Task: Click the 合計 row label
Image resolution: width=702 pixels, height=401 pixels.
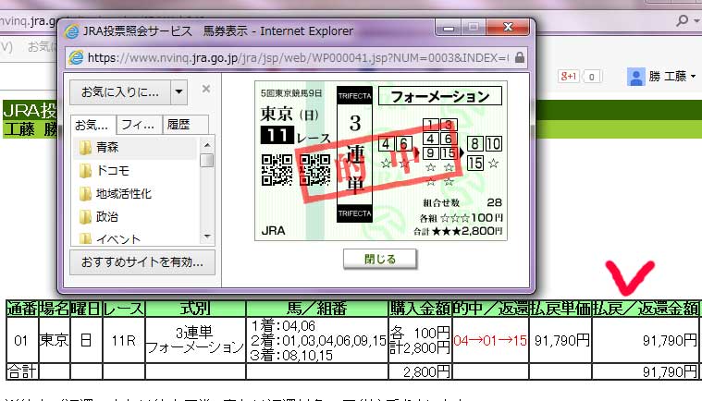Action: [22, 371]
